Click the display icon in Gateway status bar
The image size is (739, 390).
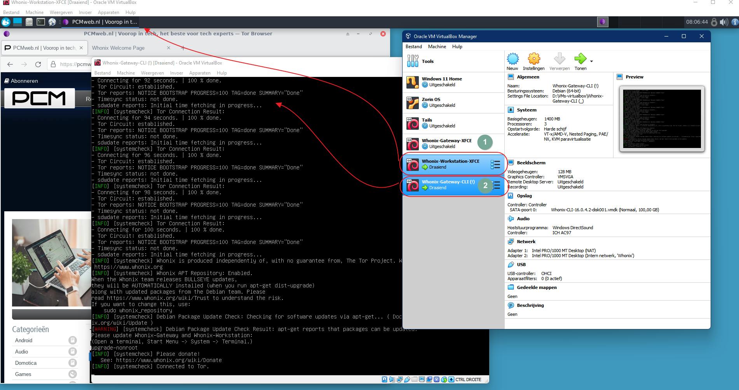coord(422,380)
